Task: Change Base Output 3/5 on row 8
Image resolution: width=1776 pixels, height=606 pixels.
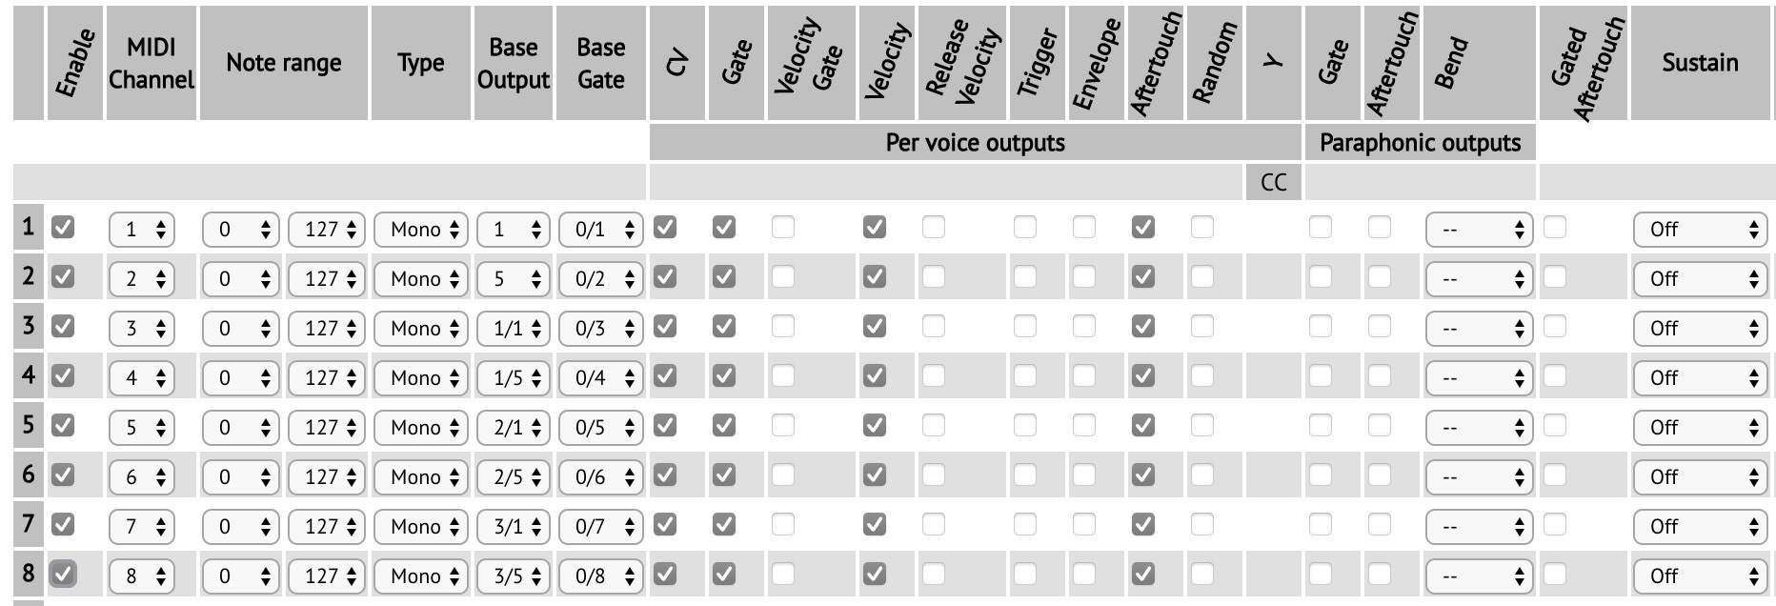Action: coord(513,576)
